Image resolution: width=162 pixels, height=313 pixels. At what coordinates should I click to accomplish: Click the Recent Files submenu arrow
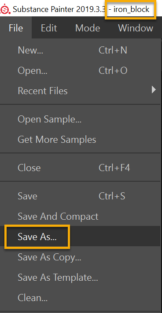coord(154,90)
